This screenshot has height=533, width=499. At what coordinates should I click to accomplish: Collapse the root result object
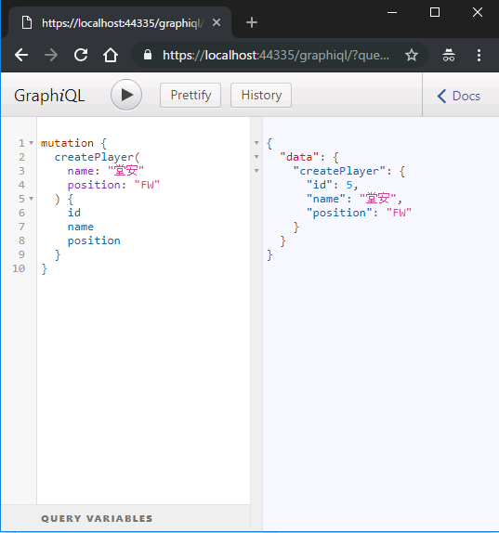(x=256, y=143)
